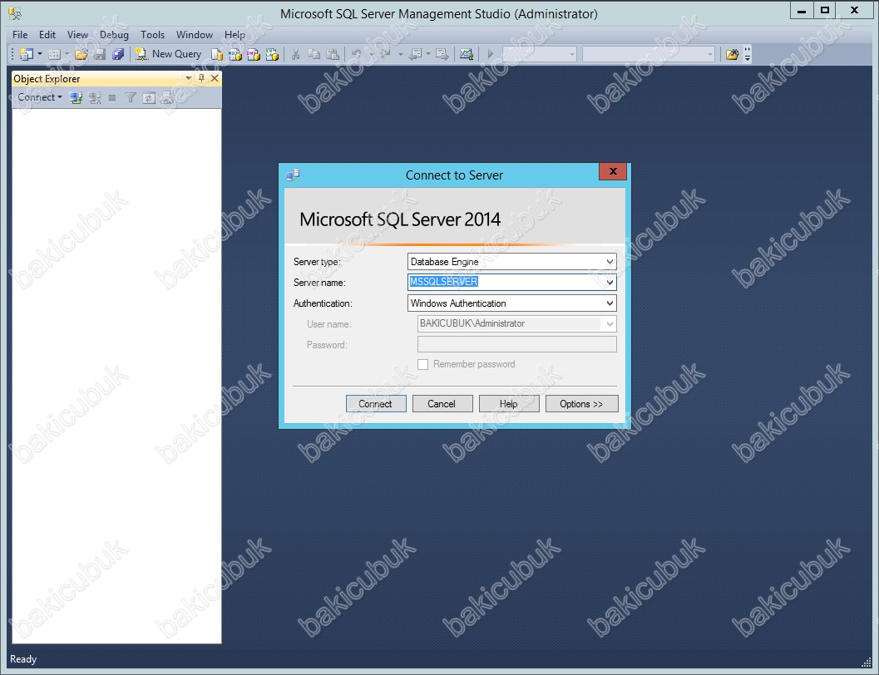Click the Analysis Services XMLA Query icon
Image resolution: width=879 pixels, height=675 pixels.
pyautogui.click(x=272, y=54)
